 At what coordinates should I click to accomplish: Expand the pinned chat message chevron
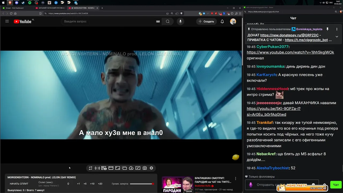click(337, 37)
